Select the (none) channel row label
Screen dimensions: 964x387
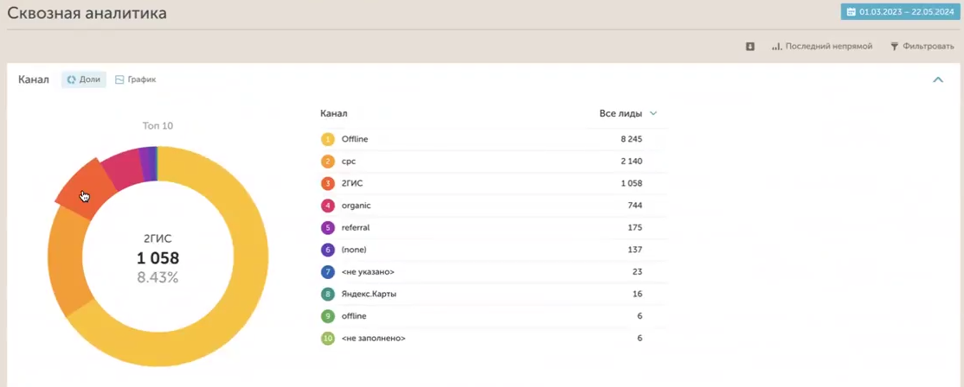coord(354,250)
